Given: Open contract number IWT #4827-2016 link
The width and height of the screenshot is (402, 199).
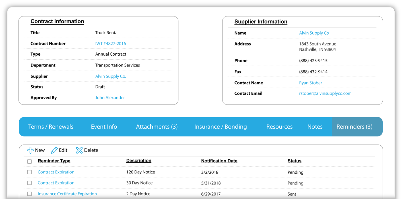Looking at the screenshot, I should coord(110,44).
